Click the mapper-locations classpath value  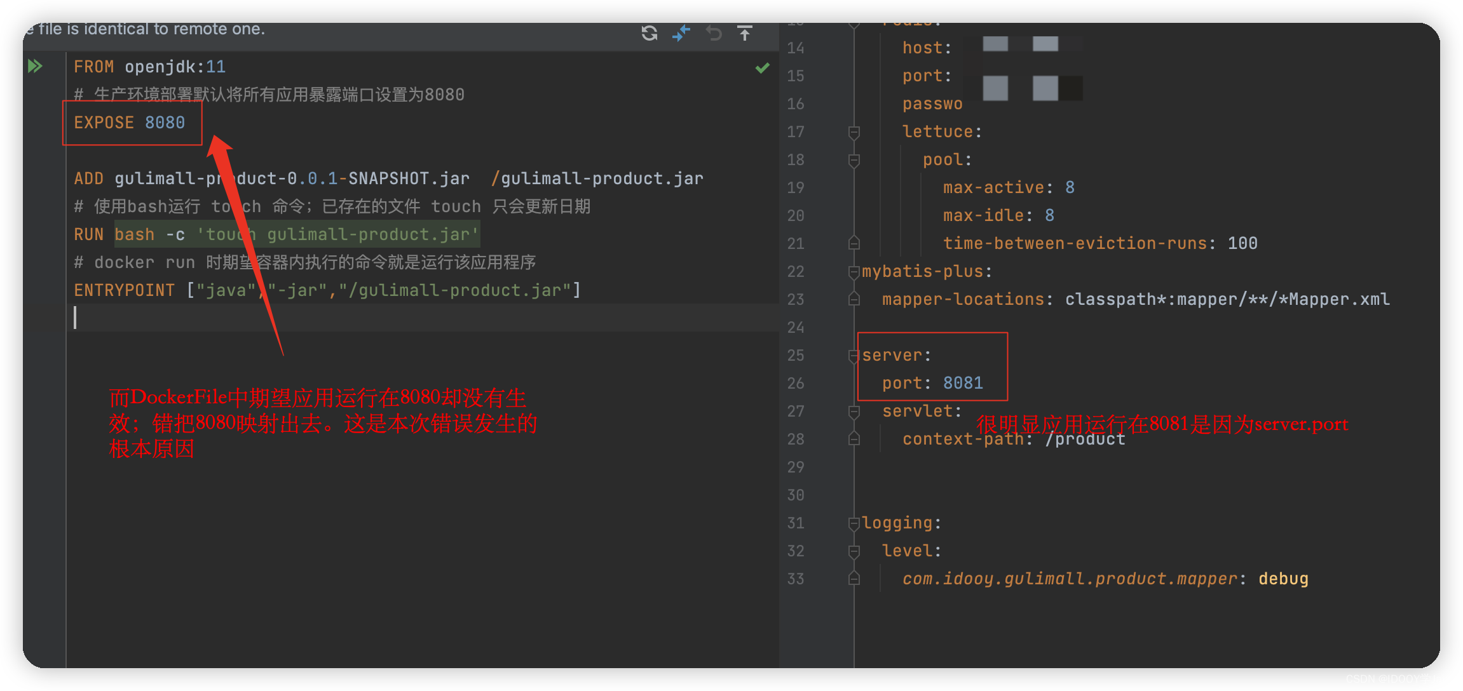pos(1227,299)
